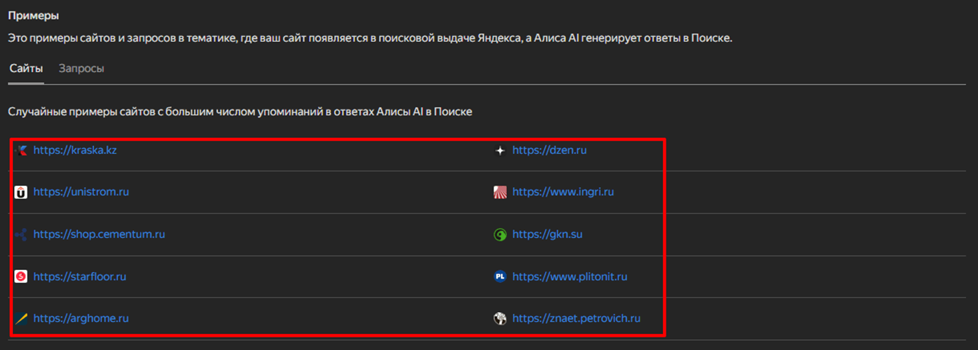Switch to the Сайты tab

26,69
